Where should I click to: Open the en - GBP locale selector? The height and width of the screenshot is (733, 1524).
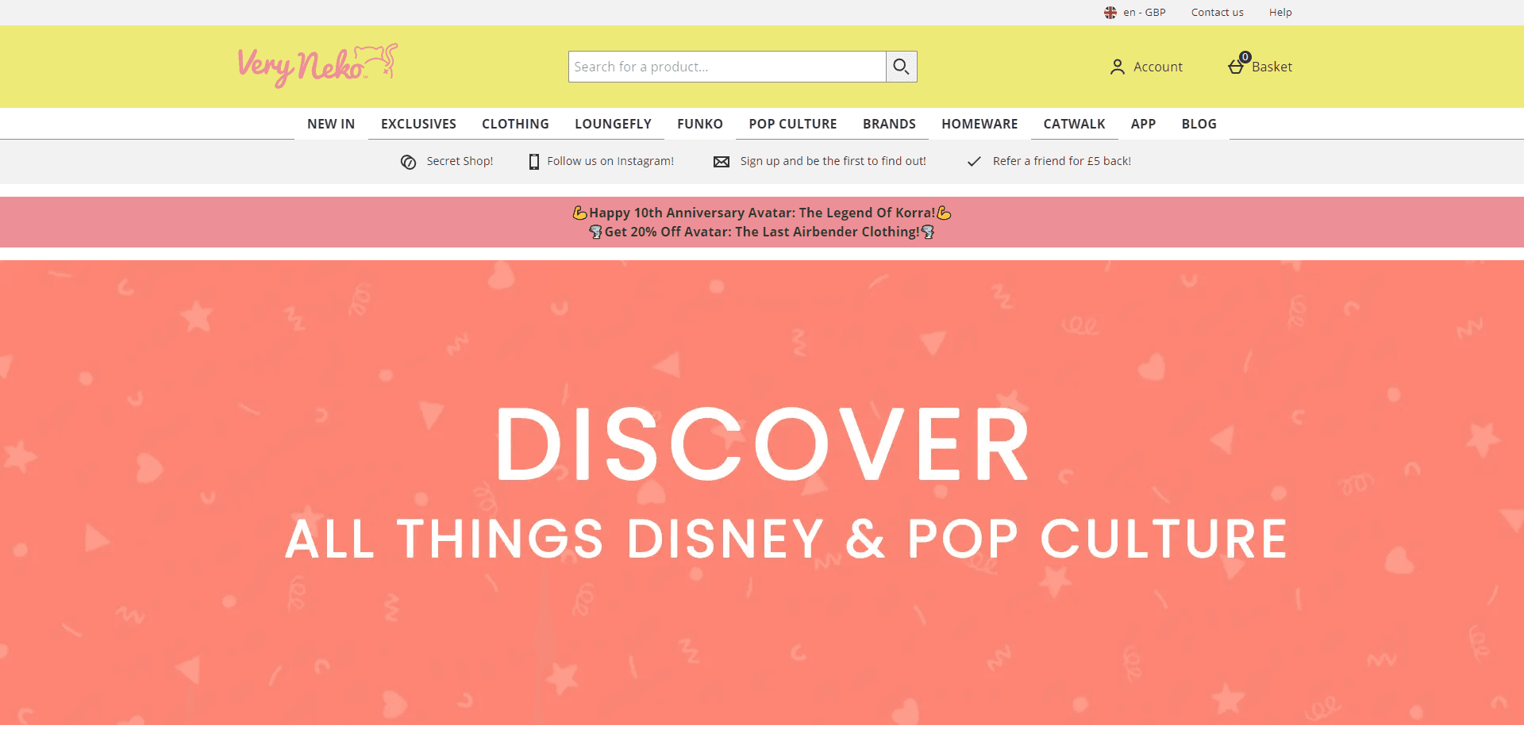(x=1144, y=13)
